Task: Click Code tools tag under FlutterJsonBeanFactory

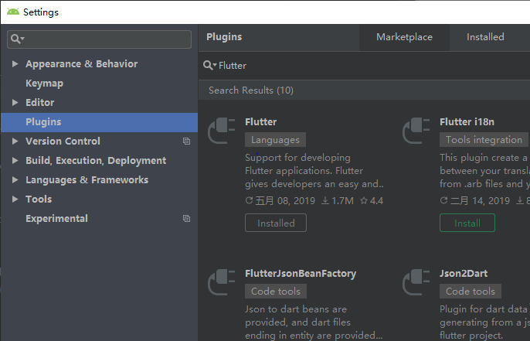Action: pyautogui.click(x=276, y=292)
